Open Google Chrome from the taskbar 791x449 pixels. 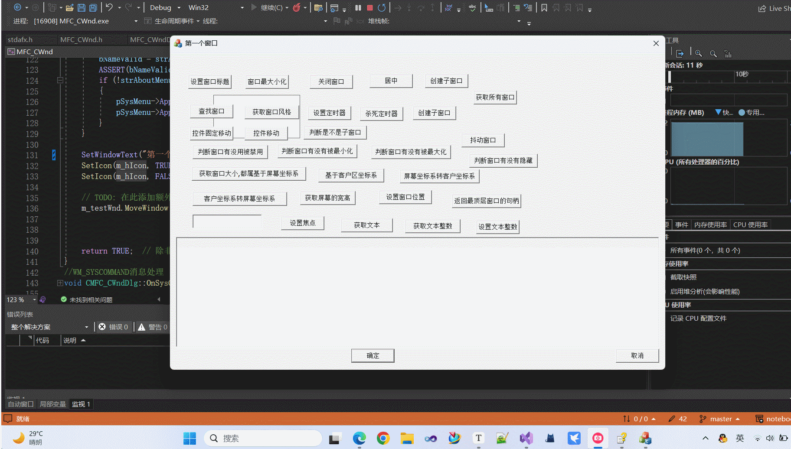(x=383, y=438)
